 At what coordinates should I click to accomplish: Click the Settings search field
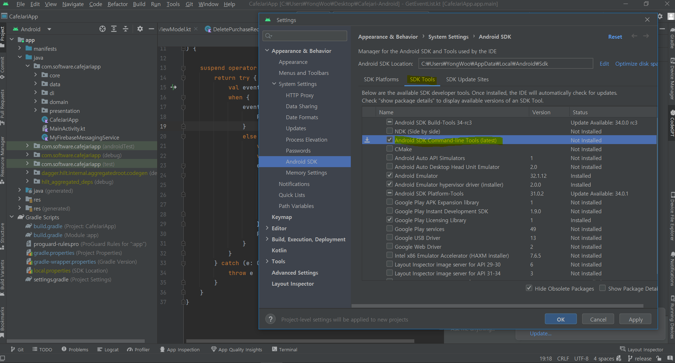tap(305, 35)
